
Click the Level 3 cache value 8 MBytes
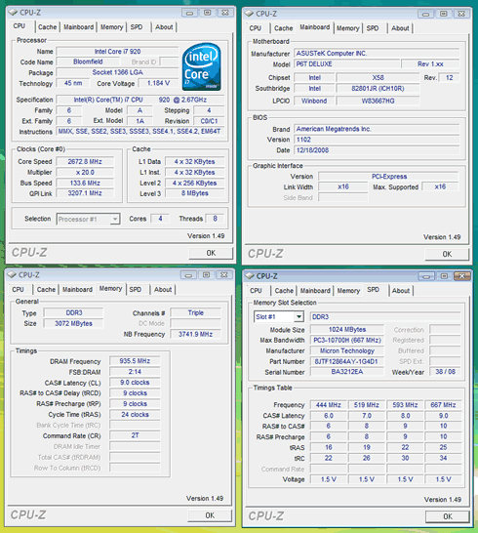(x=195, y=193)
